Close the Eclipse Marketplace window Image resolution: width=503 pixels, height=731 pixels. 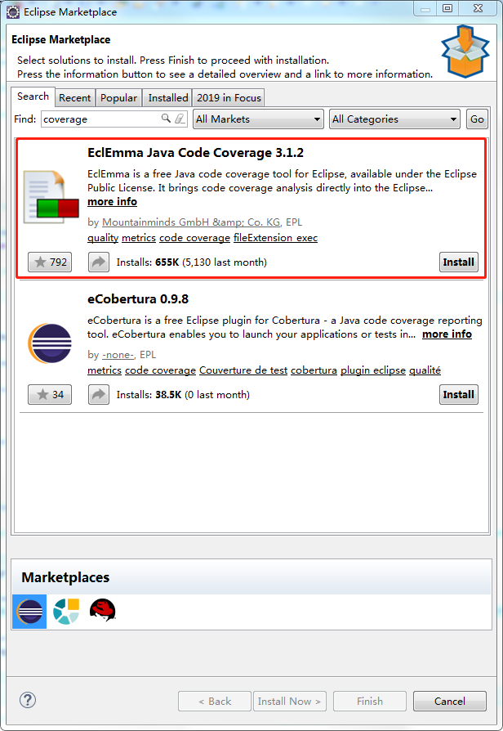478,8
